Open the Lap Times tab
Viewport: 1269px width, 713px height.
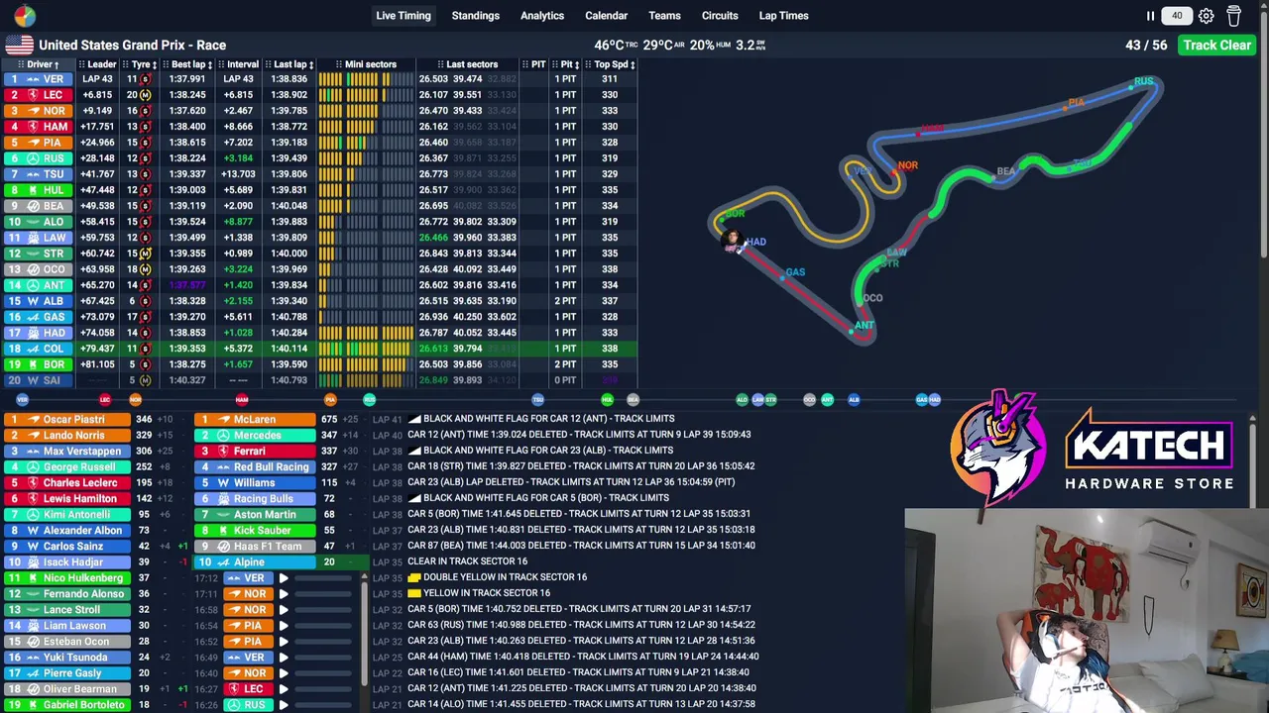click(x=784, y=16)
